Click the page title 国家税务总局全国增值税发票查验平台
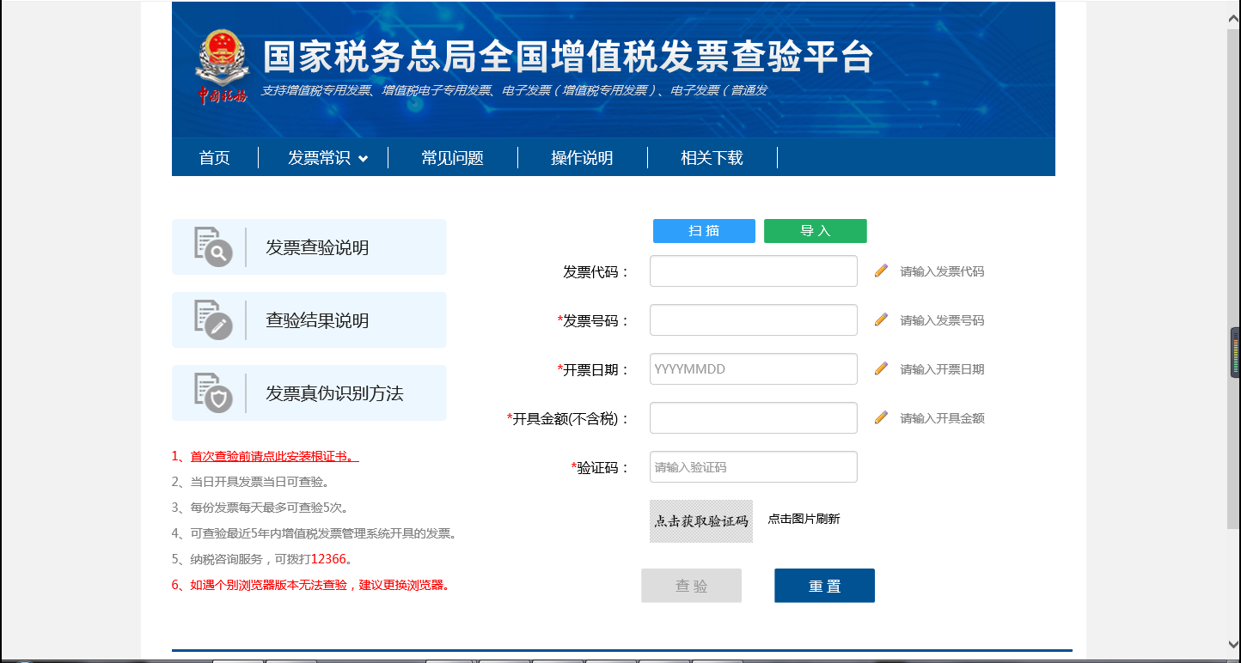1241x663 pixels. tap(568, 58)
